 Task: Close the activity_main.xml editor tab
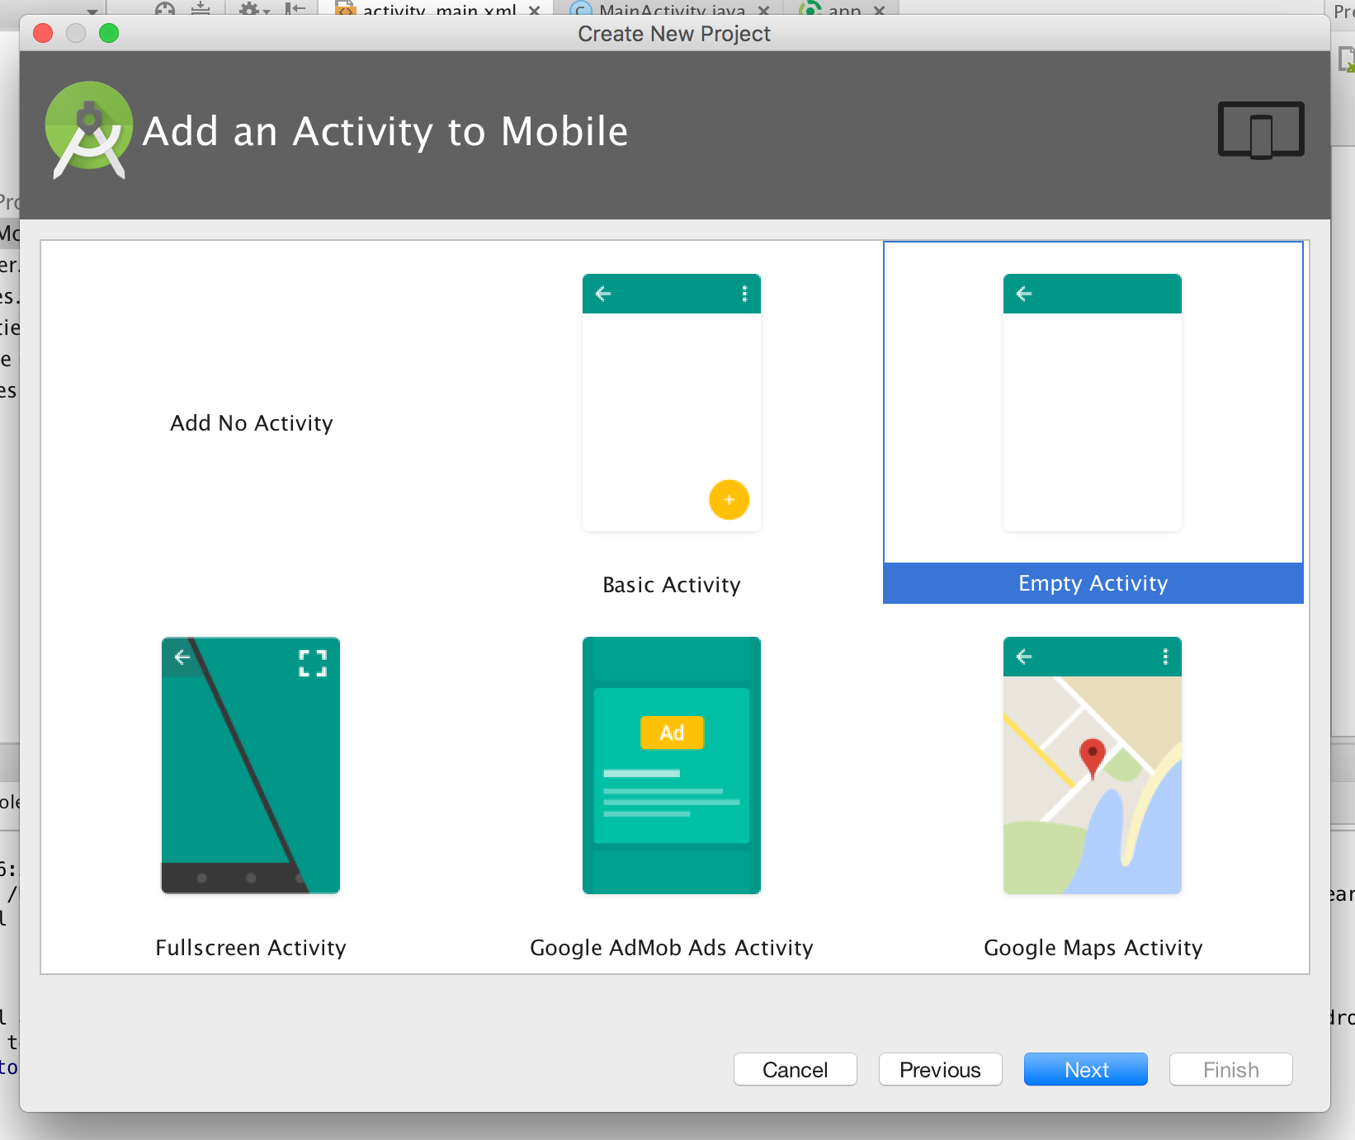tap(535, 11)
